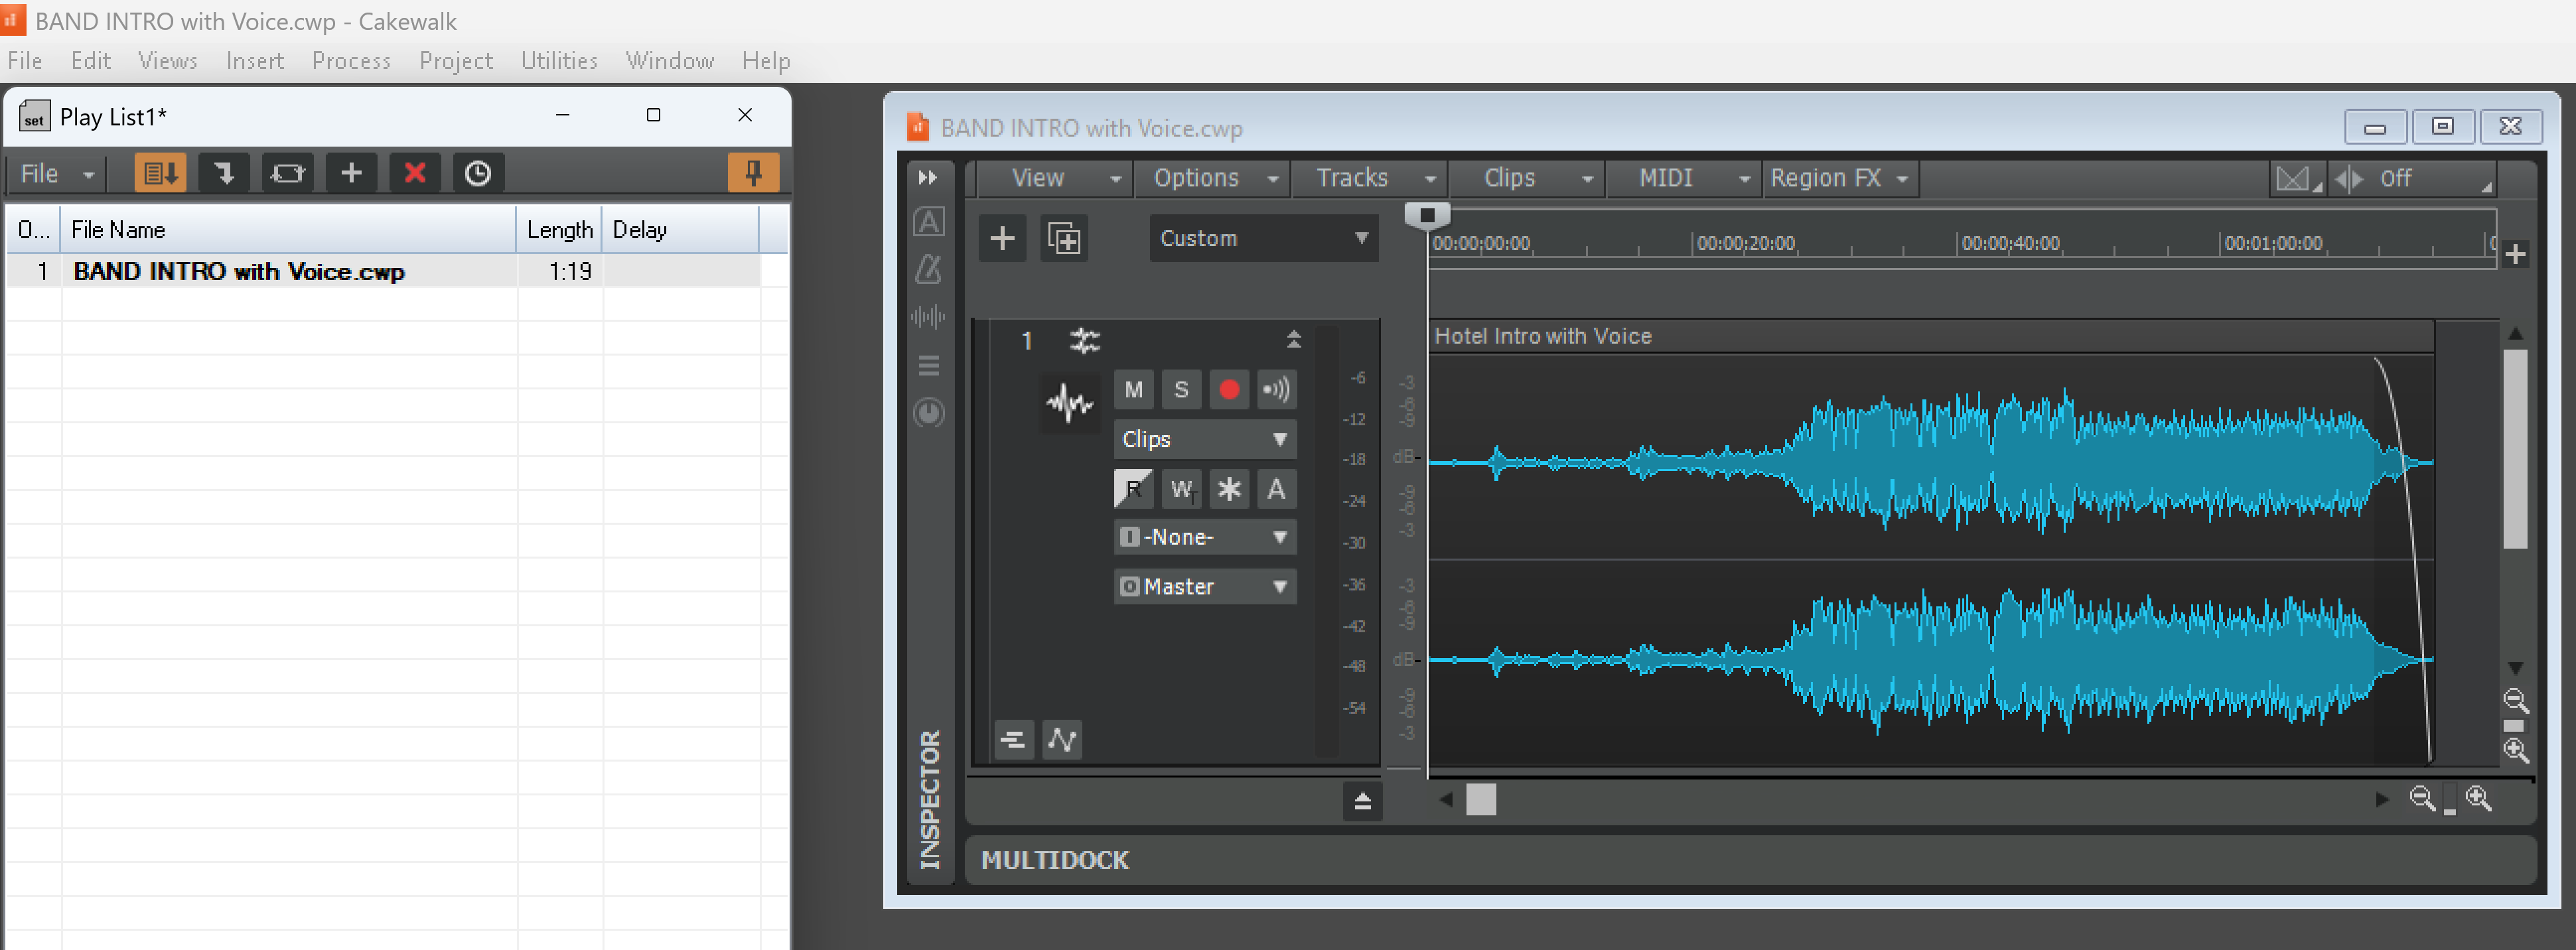Open the Off auto-crossfade selector
The image size is (2576, 950).
pos(2411,179)
